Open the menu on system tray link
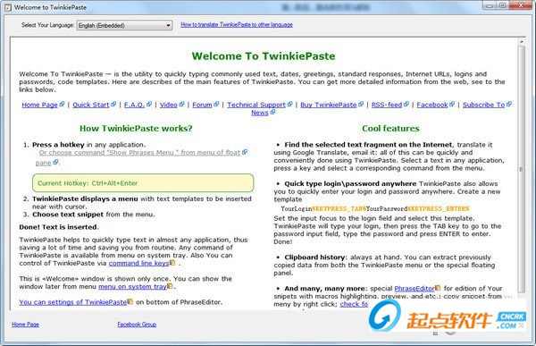Screen dimensions: 536x346 (132, 287)
